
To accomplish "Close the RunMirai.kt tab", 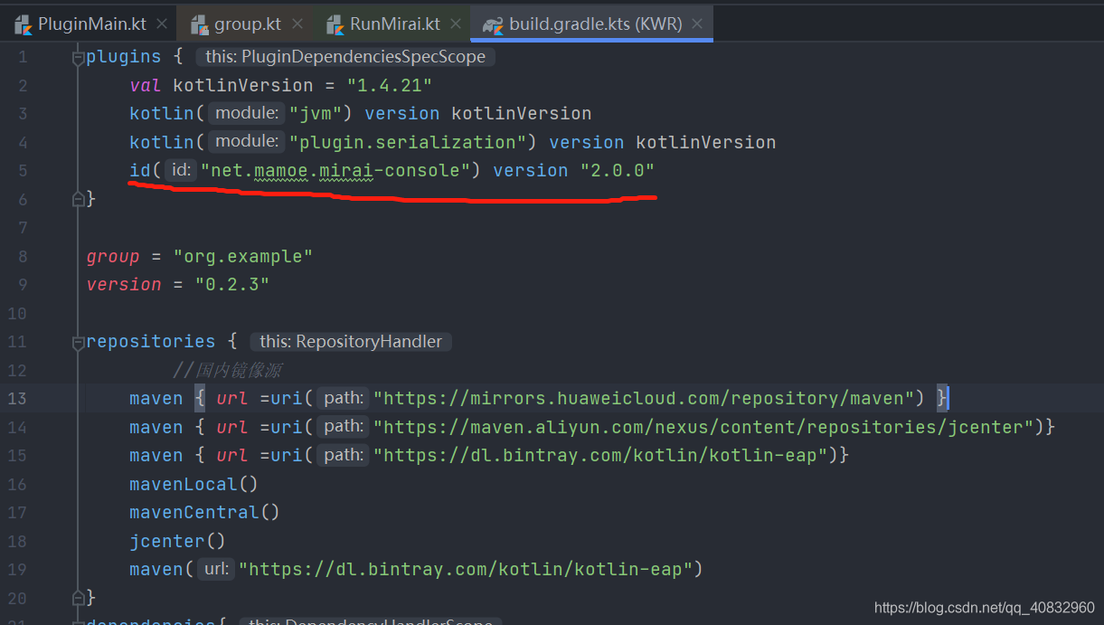I will click(455, 24).
